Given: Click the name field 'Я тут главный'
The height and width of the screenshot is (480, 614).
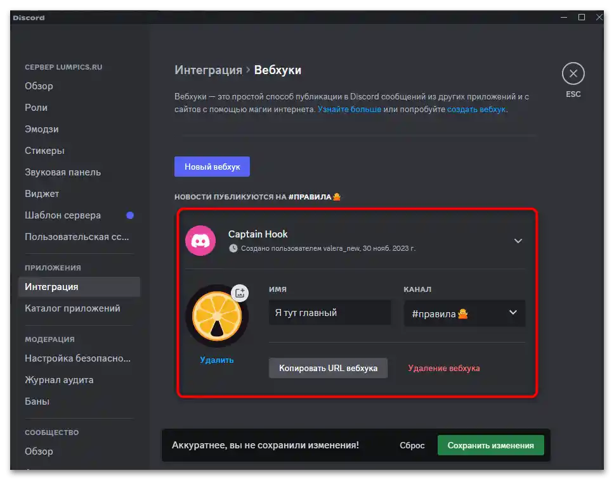Looking at the screenshot, I should (330, 313).
